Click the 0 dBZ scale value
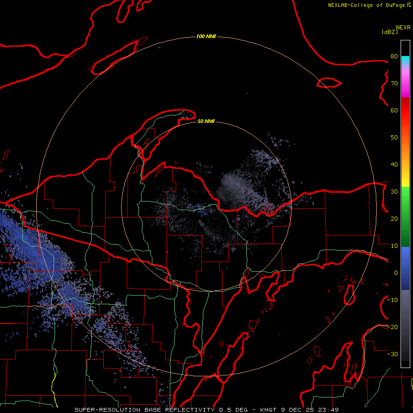Image resolution: width=413 pixels, height=413 pixels. tap(396, 273)
